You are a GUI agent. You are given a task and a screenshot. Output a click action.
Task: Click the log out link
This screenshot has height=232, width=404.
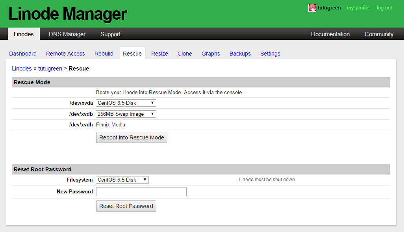pyautogui.click(x=384, y=8)
